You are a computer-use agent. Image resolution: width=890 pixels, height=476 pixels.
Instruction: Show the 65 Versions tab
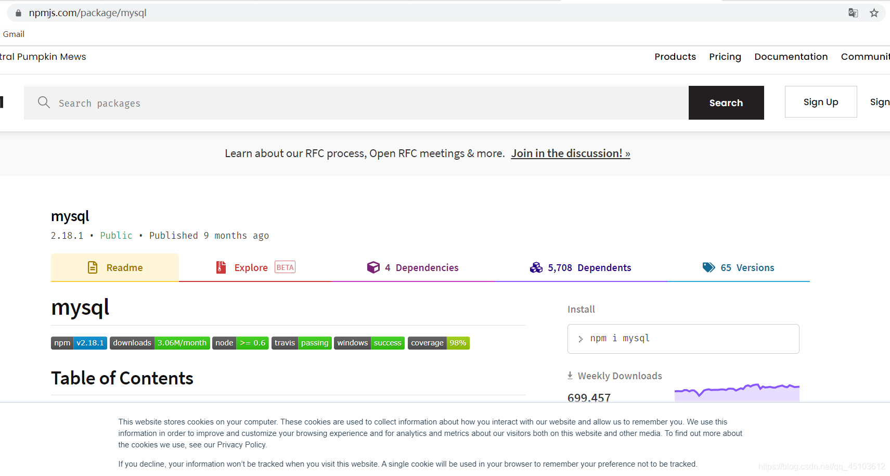(x=739, y=267)
